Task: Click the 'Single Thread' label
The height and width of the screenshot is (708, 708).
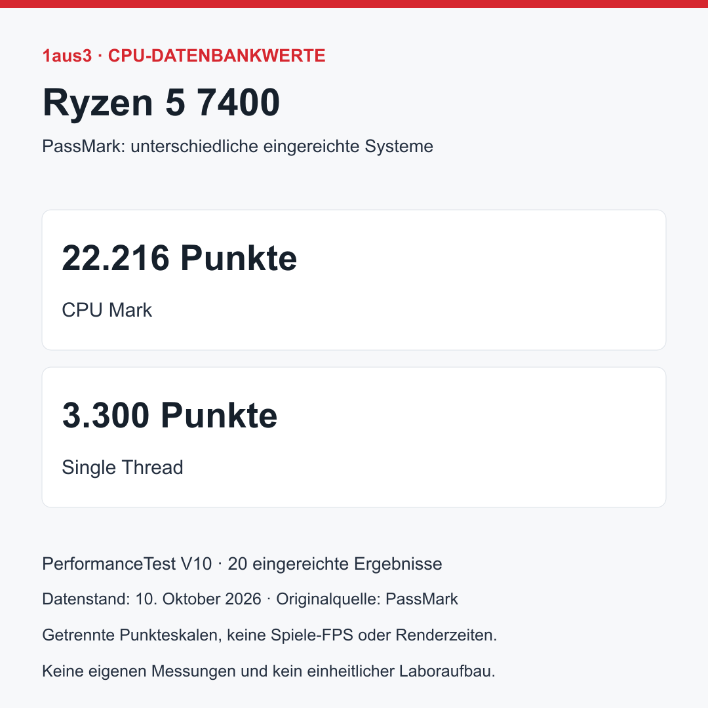Action: pyautogui.click(x=123, y=467)
